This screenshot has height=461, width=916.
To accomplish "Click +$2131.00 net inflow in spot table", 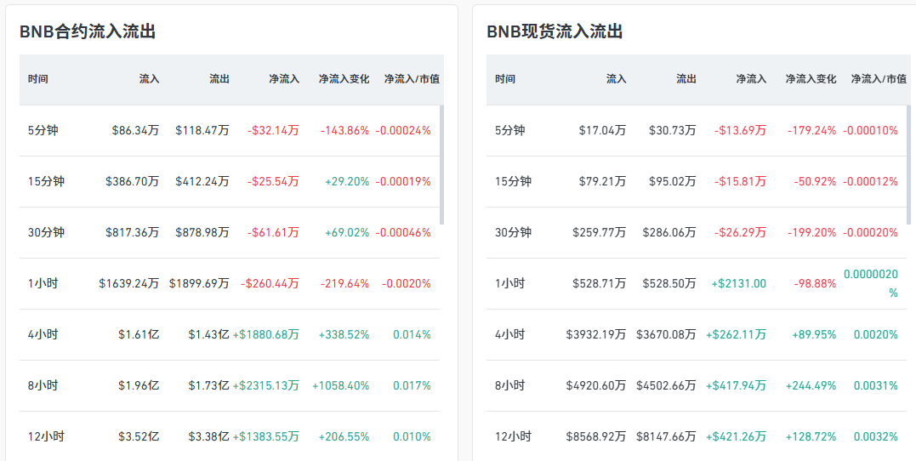I will 738,284.
